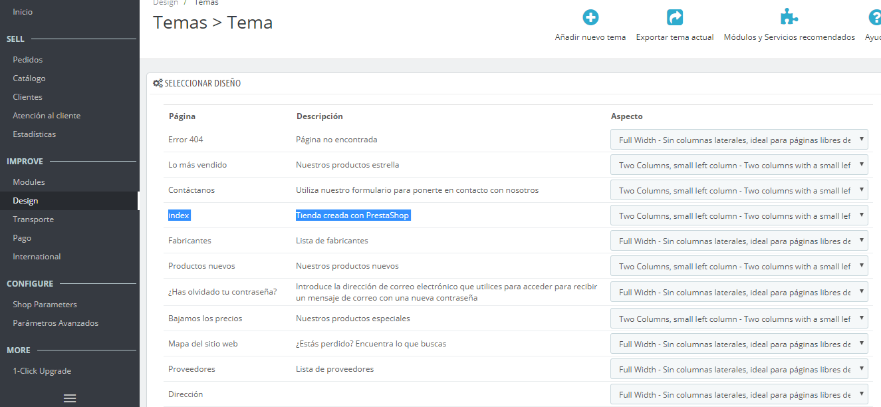
Task: Select Shop Parameters in the sidebar
Action: coord(45,305)
